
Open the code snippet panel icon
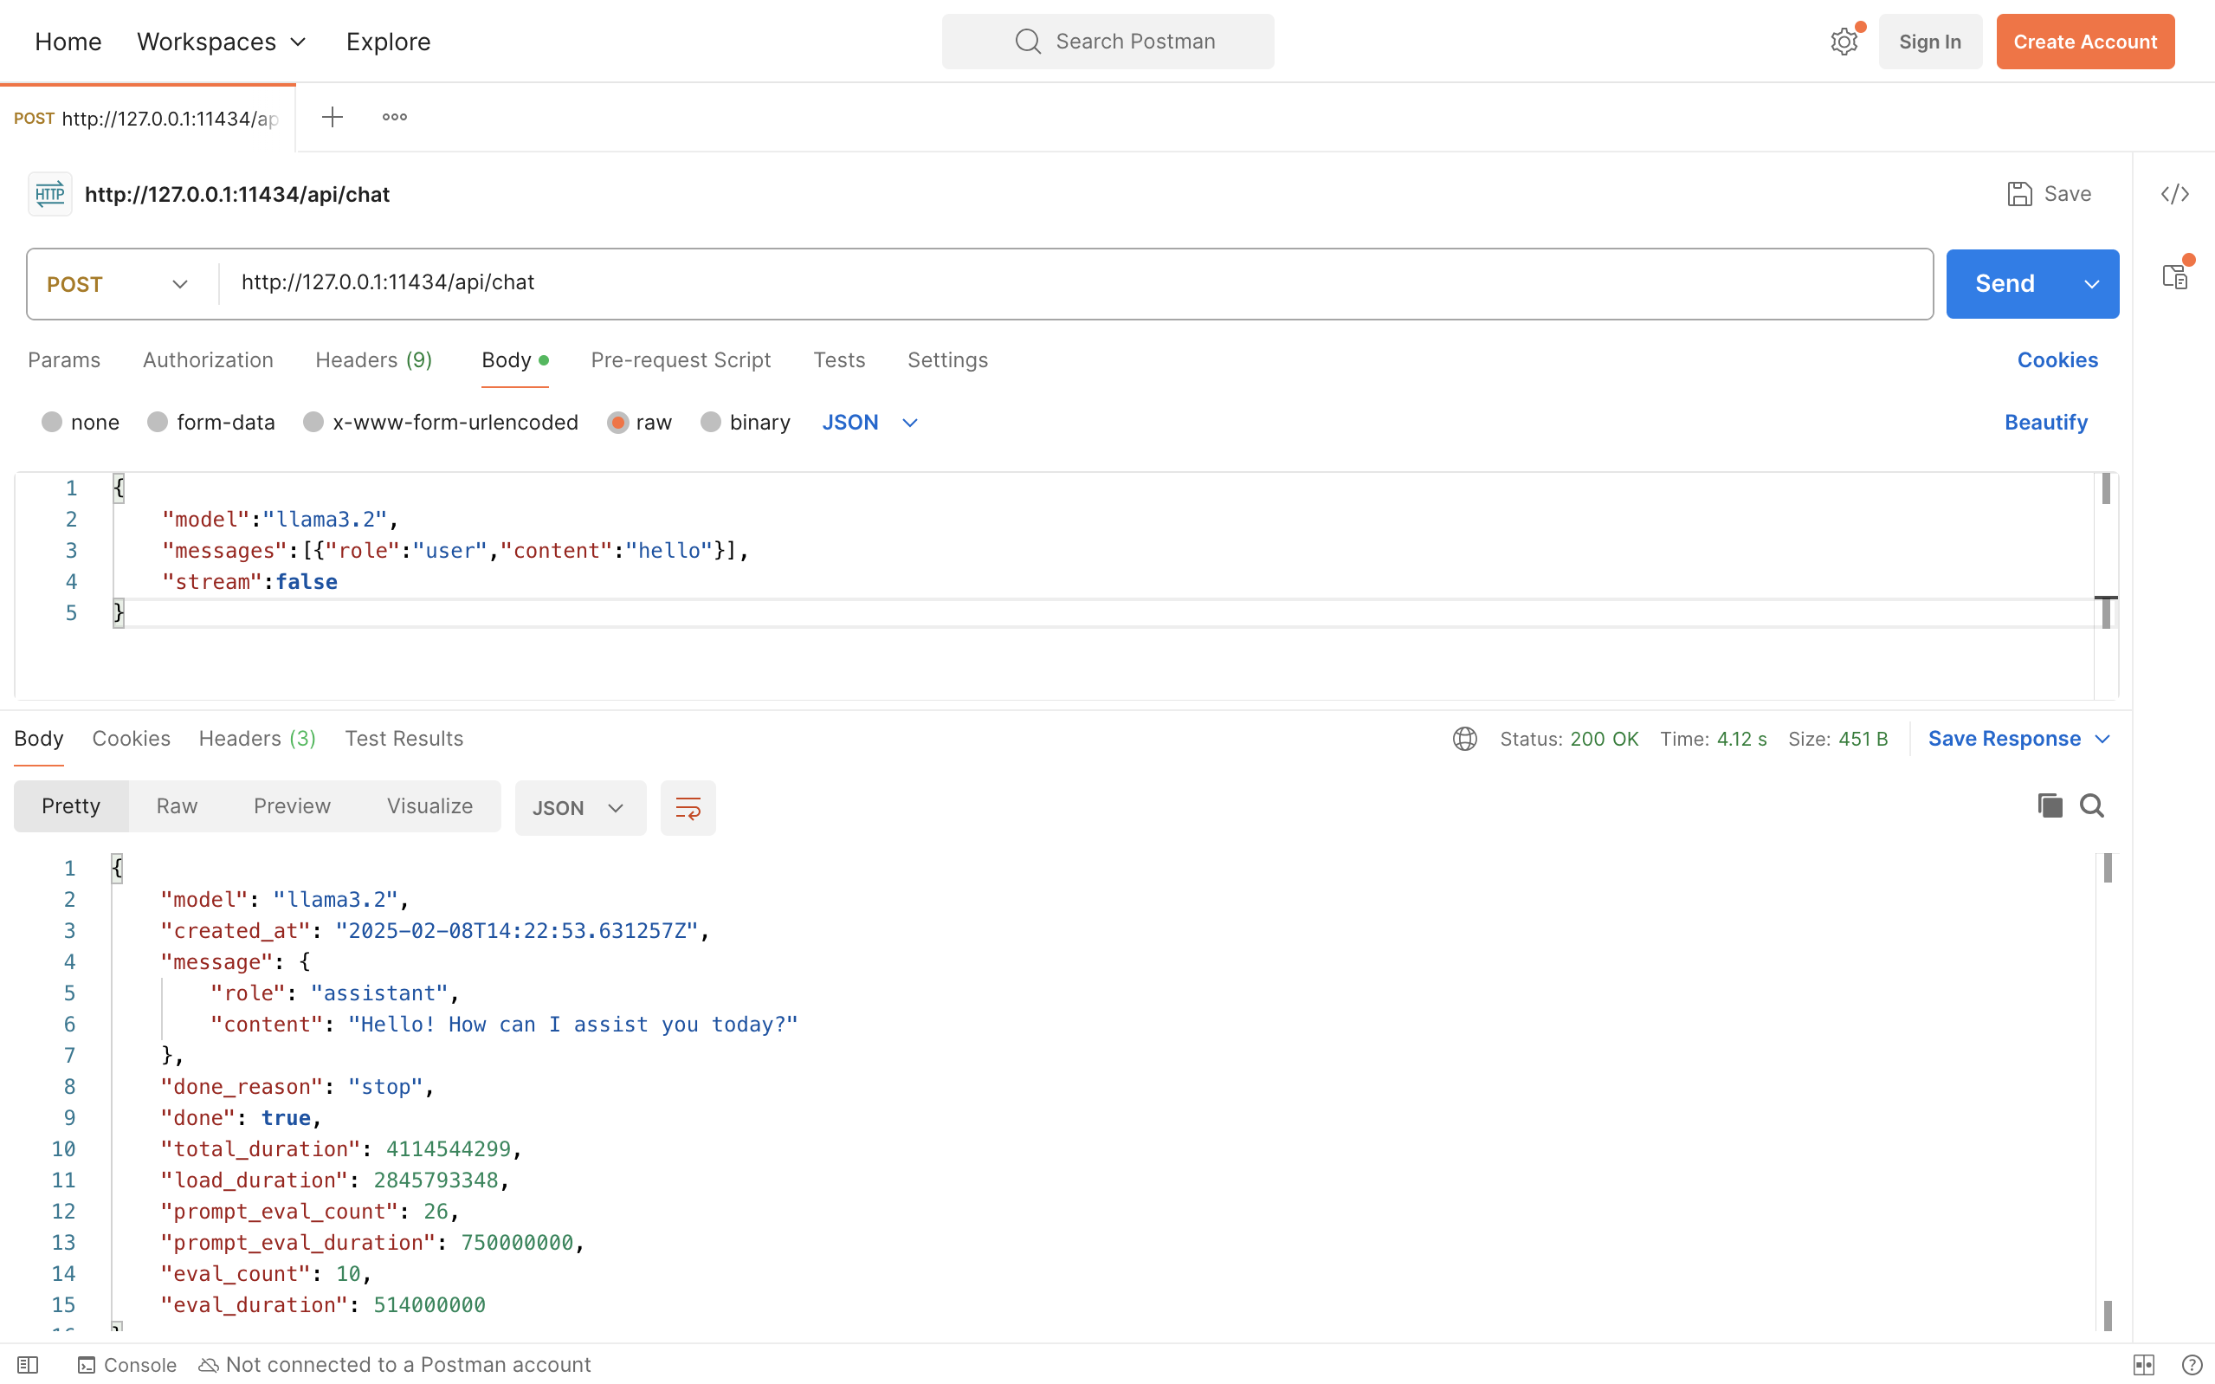[x=2175, y=194]
